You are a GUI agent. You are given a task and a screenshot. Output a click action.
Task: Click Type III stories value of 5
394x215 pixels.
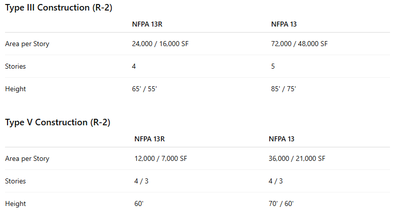point(273,66)
